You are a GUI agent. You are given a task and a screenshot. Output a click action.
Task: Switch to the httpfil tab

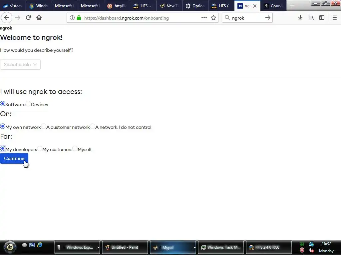click(117, 6)
